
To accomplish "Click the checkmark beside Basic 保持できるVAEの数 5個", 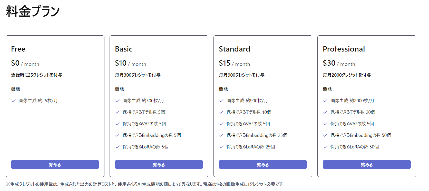I will click(x=118, y=124).
